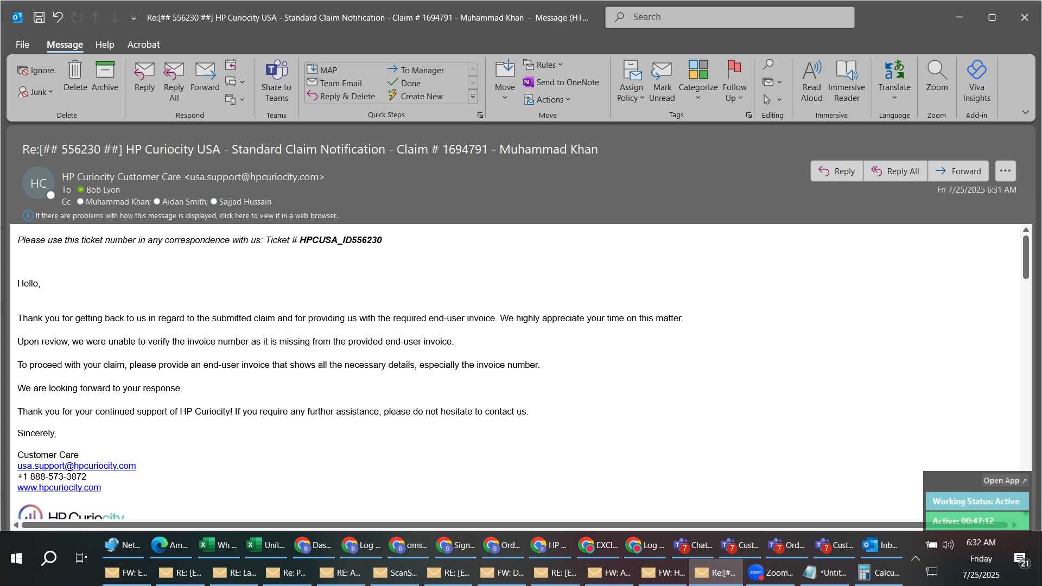1042x586 pixels.
Task: Click the Ignore conversation icon
Action: click(x=36, y=71)
